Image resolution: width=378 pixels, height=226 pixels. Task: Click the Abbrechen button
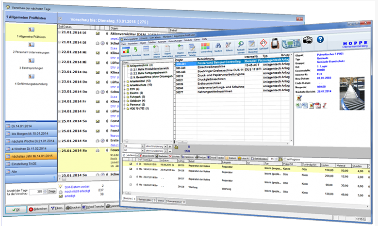point(38,209)
